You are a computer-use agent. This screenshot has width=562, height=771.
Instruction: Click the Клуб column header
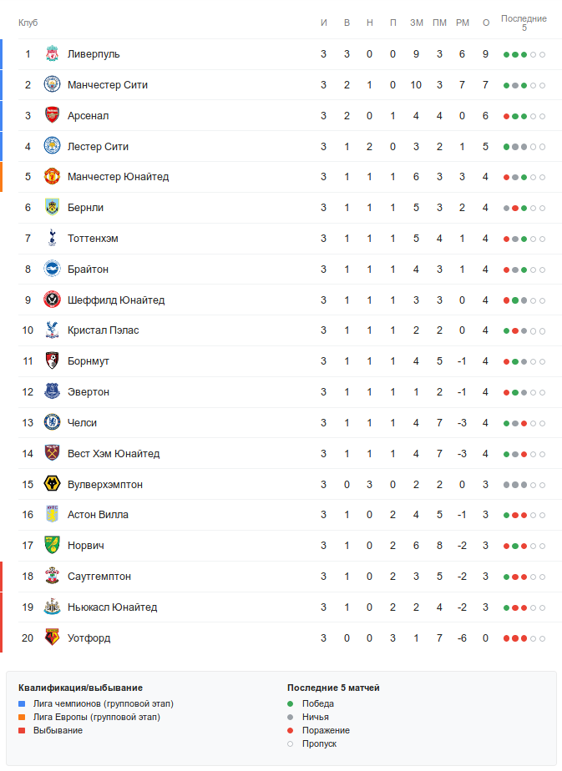point(28,23)
